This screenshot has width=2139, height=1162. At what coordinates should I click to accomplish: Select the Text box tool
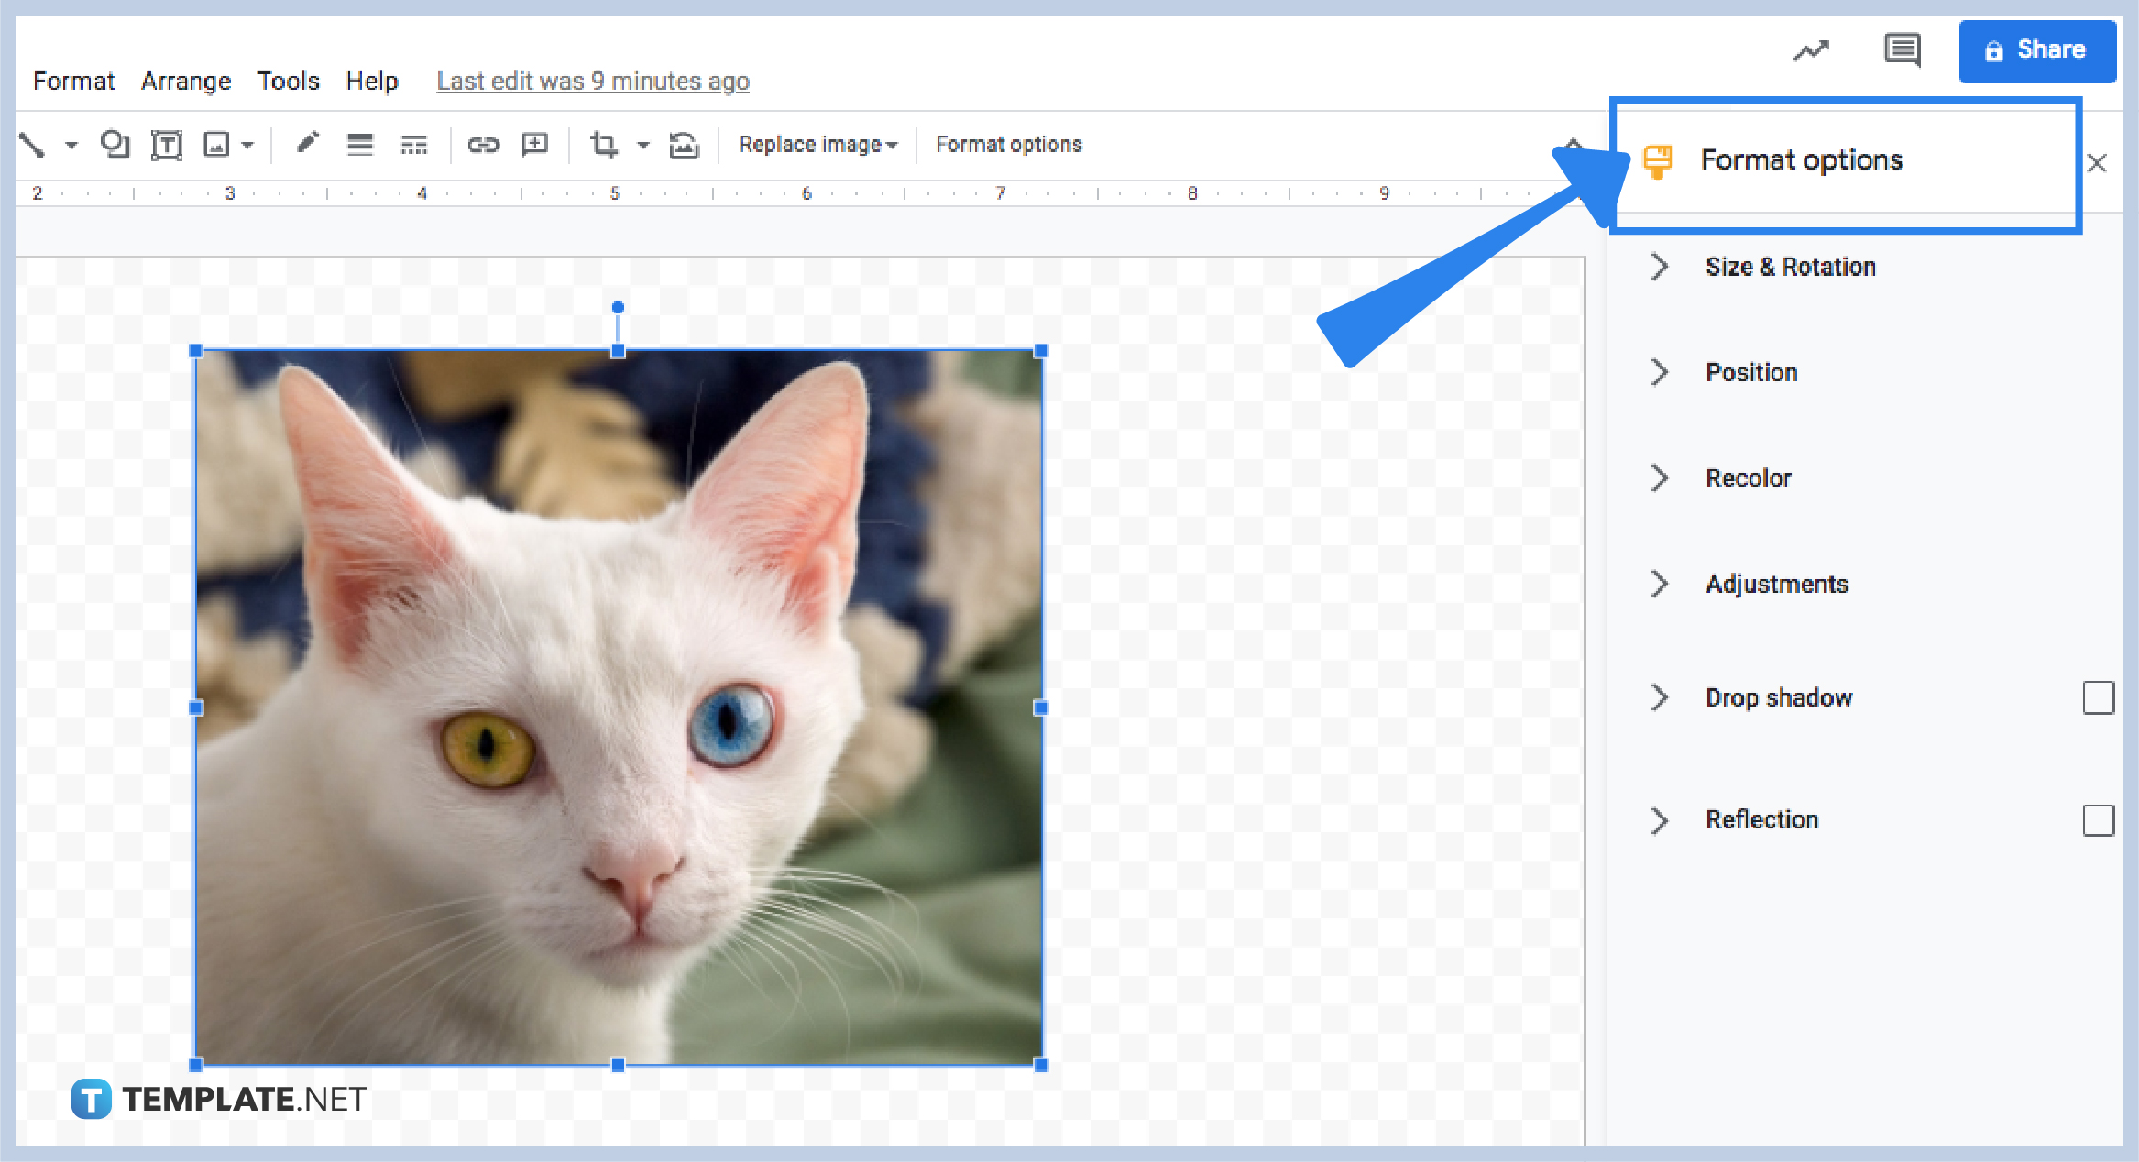167,144
